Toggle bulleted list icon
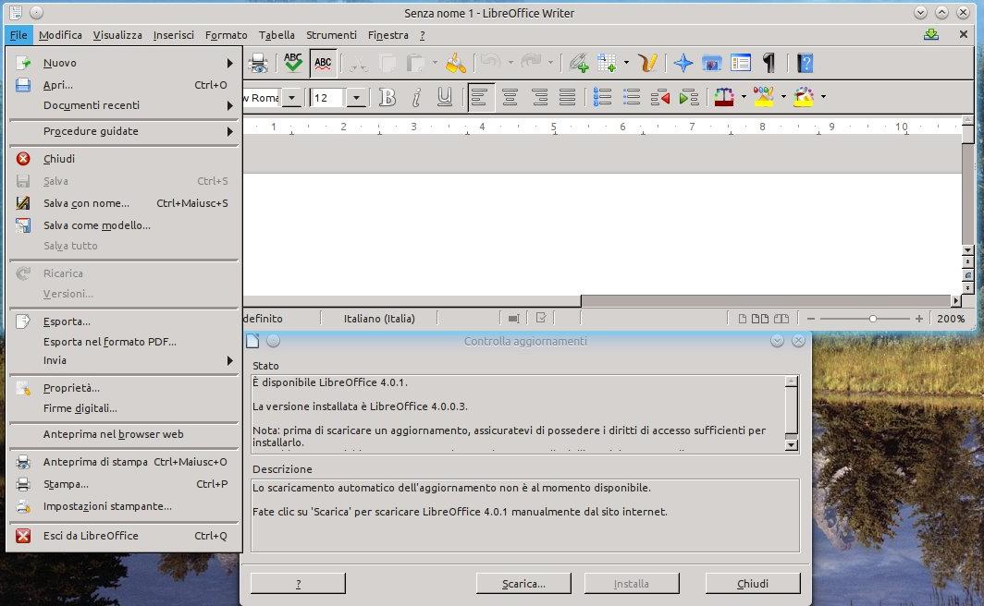Viewport: 984px width, 606px height. (632, 97)
